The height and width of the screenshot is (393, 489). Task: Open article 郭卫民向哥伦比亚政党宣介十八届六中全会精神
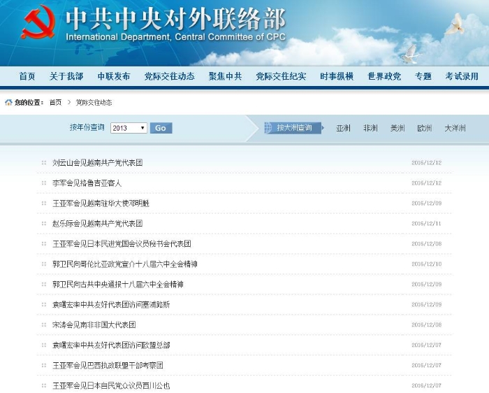(125, 264)
